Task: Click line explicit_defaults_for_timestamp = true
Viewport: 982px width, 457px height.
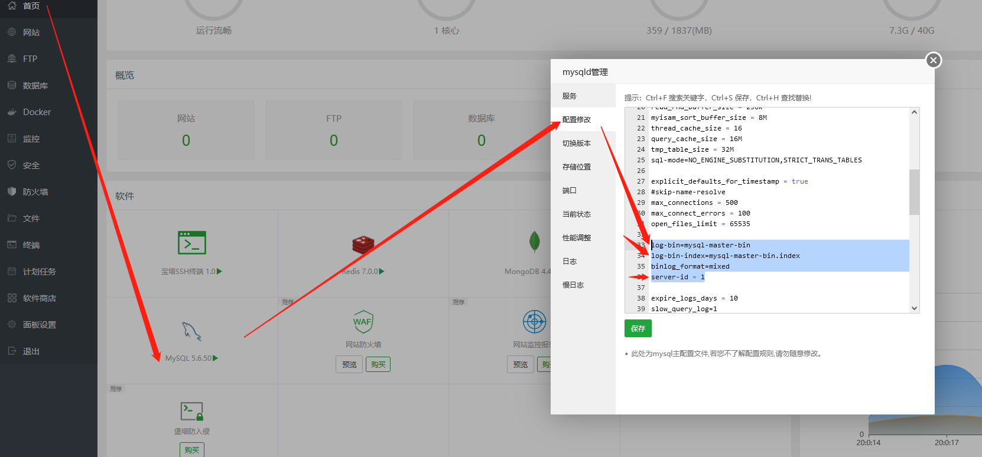Action: (x=729, y=181)
